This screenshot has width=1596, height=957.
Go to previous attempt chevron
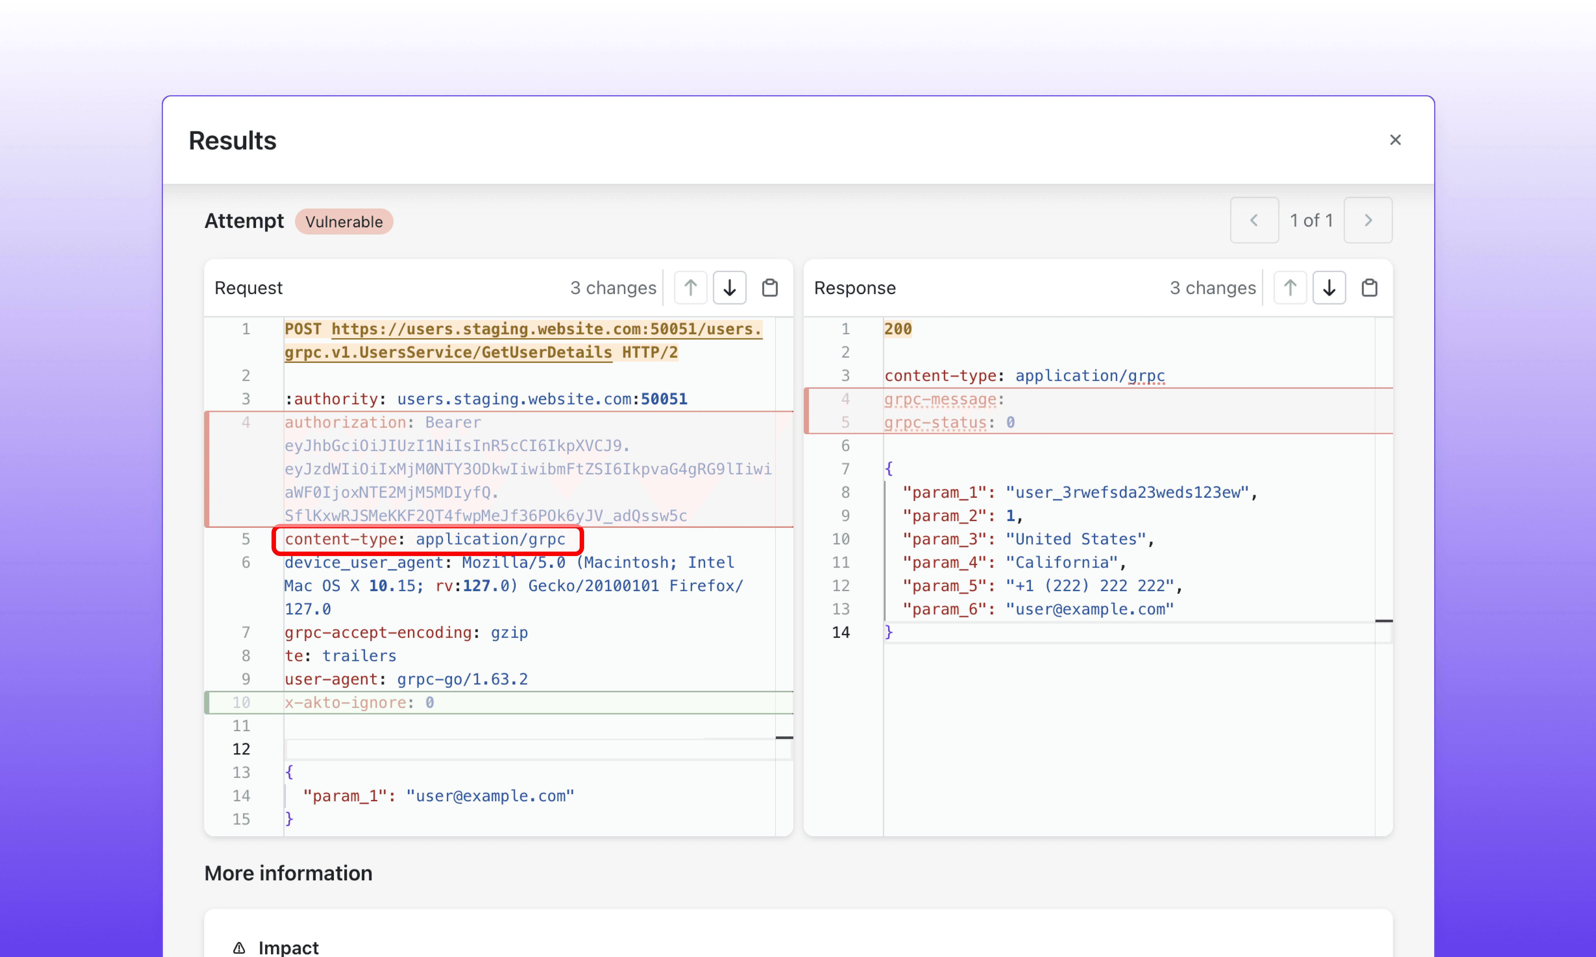point(1254,220)
